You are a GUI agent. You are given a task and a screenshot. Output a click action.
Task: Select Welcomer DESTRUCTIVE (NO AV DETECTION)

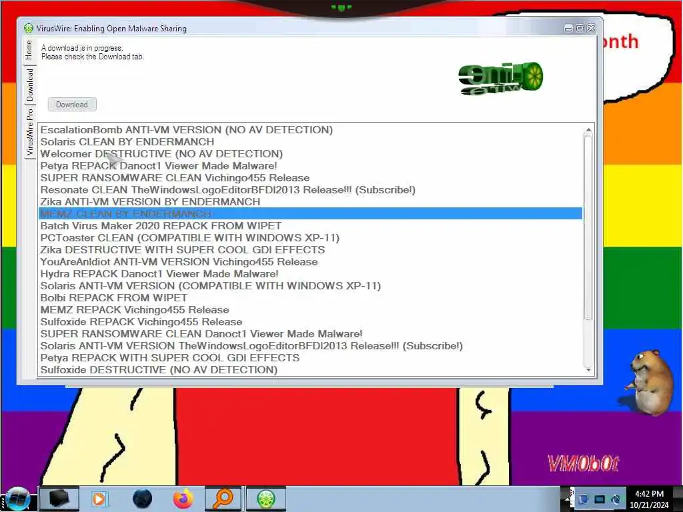pyautogui.click(x=311, y=154)
